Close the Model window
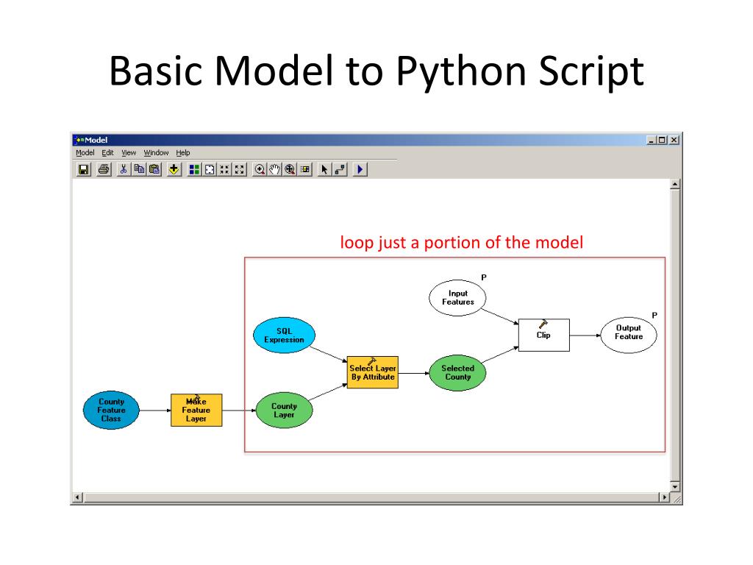The image size is (753, 565). 674,140
